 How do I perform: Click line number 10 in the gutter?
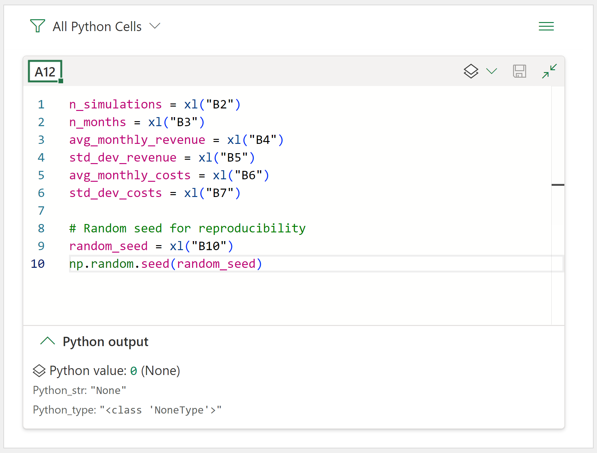pyautogui.click(x=38, y=264)
